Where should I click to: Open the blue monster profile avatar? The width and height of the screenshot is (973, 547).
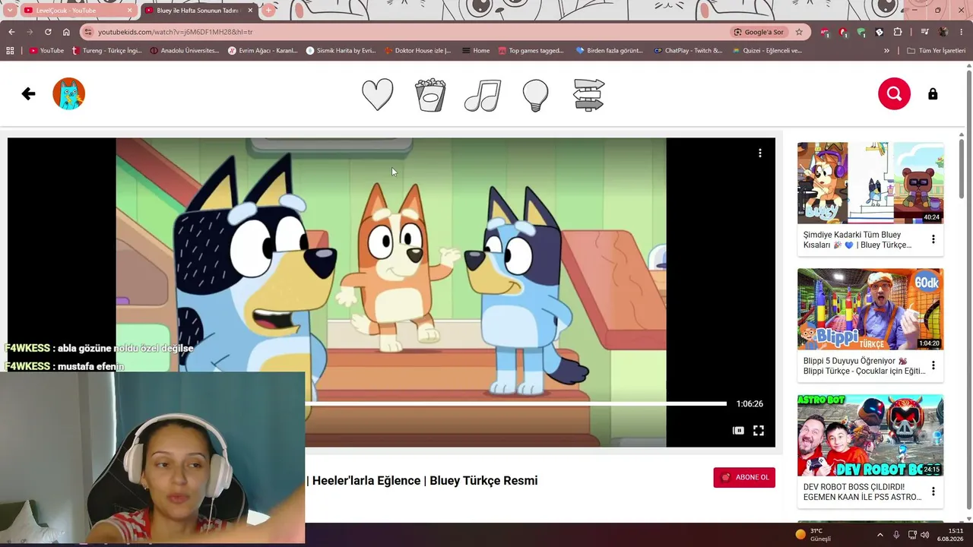[68, 93]
